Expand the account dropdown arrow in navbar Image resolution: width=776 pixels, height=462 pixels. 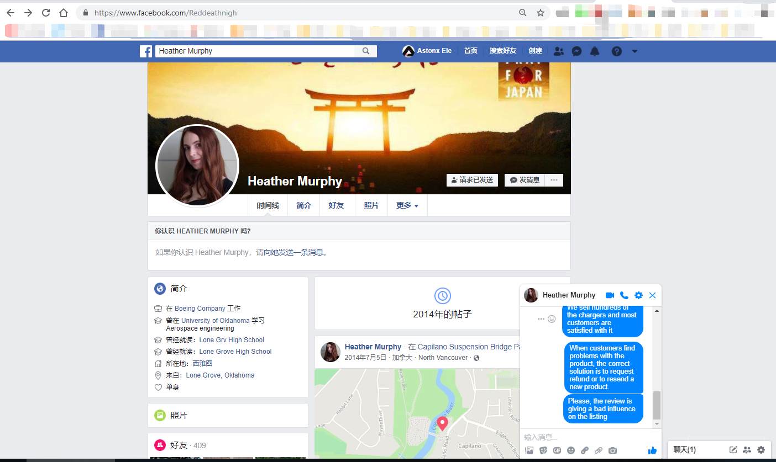coord(635,51)
